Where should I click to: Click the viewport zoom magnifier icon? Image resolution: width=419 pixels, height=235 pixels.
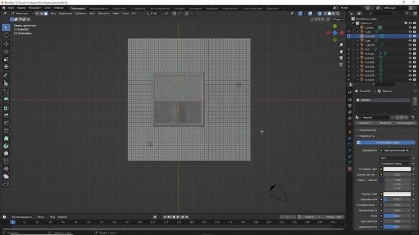[341, 45]
